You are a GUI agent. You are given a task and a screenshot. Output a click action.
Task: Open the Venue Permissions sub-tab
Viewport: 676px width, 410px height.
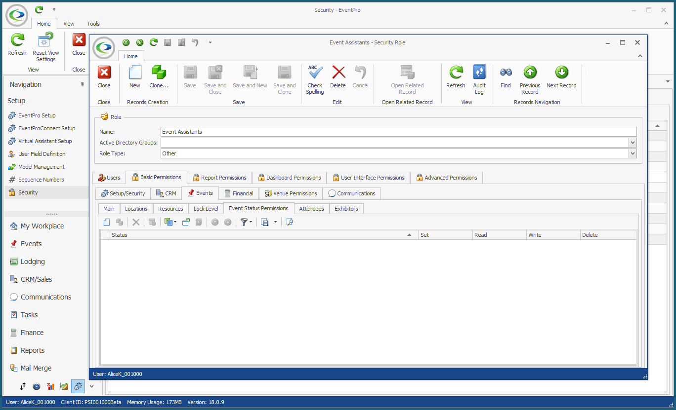click(x=291, y=193)
